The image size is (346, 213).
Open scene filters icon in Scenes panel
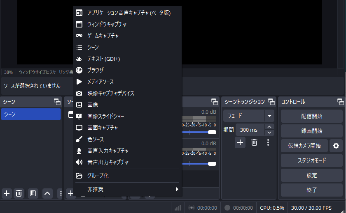pyautogui.click(x=33, y=193)
